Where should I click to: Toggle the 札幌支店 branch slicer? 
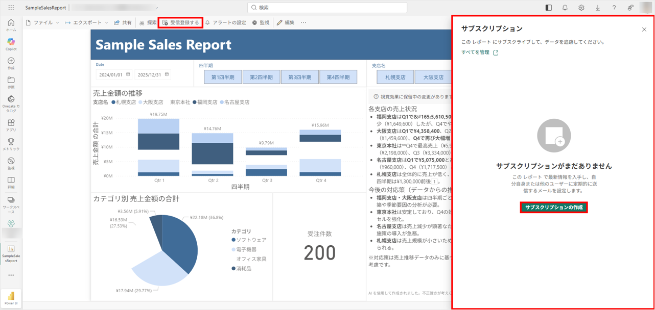[395, 77]
